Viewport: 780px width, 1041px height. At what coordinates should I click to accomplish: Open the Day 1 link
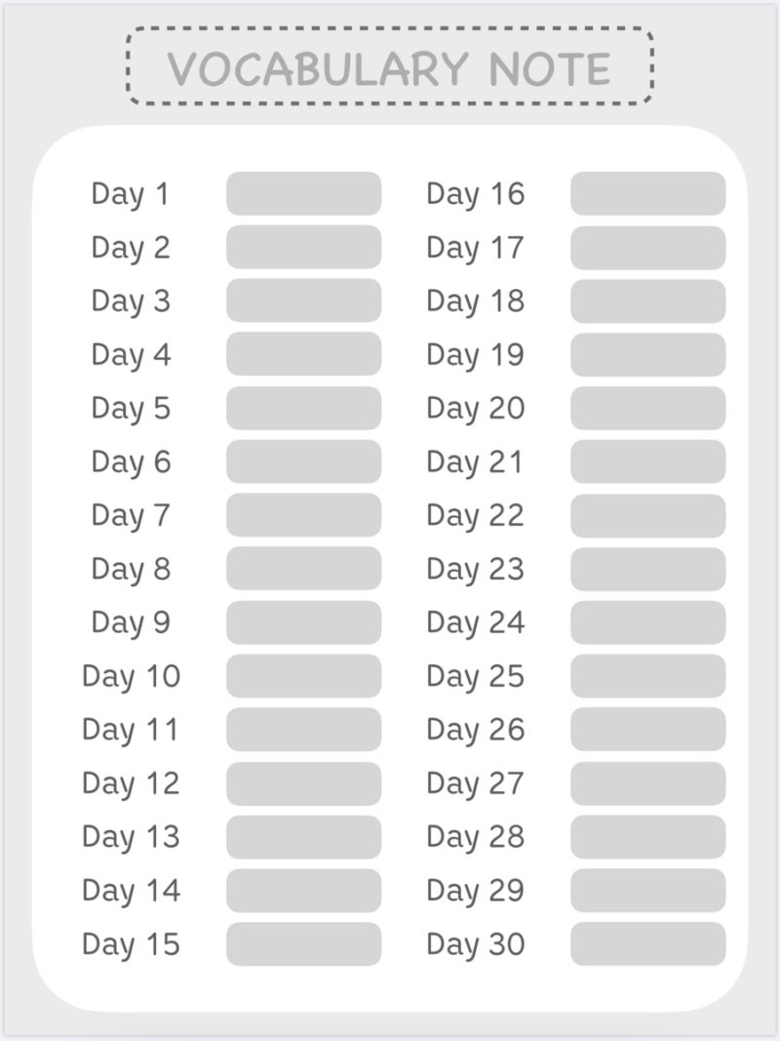point(130,194)
